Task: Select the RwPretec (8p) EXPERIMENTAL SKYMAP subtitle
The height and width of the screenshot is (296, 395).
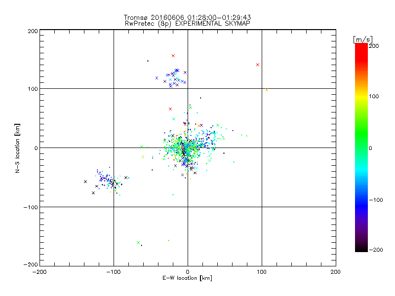Action: click(x=187, y=24)
